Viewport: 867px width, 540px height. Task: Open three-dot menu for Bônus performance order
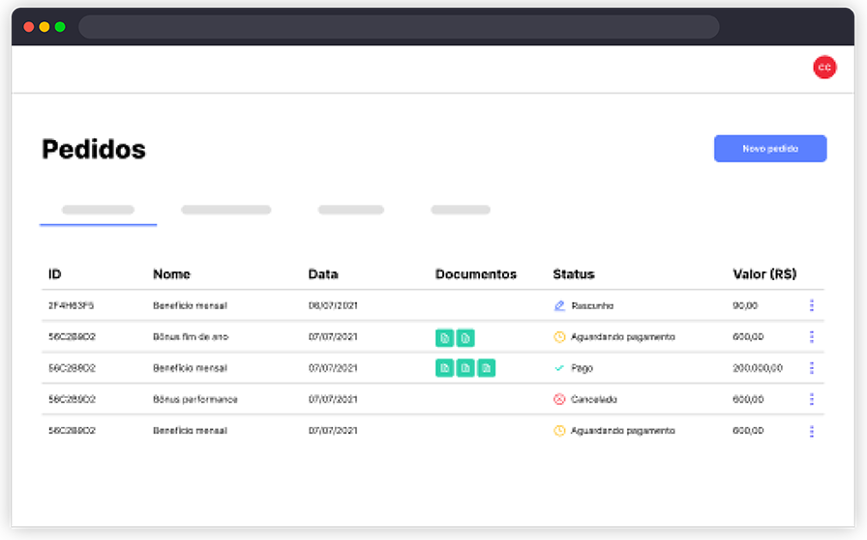pyautogui.click(x=811, y=399)
